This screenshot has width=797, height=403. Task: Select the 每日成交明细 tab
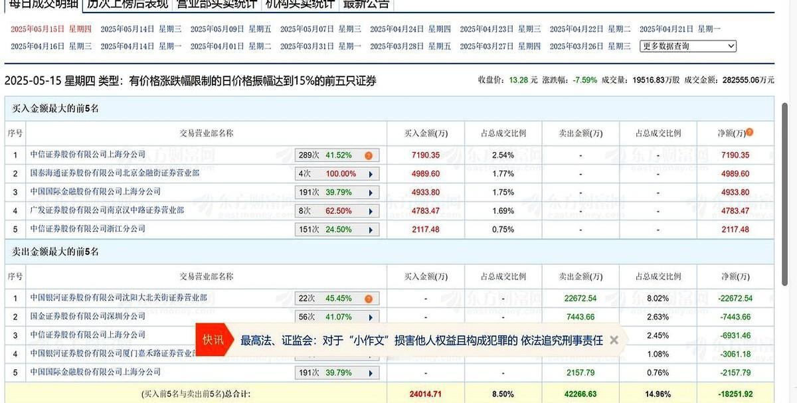[43, 4]
